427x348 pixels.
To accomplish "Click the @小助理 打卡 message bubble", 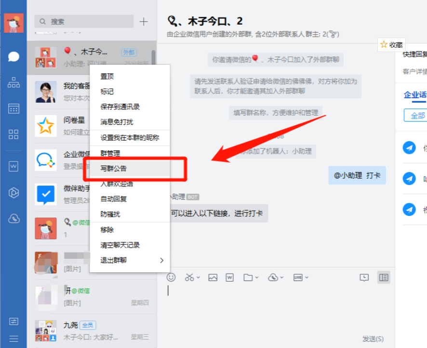I will click(x=357, y=175).
